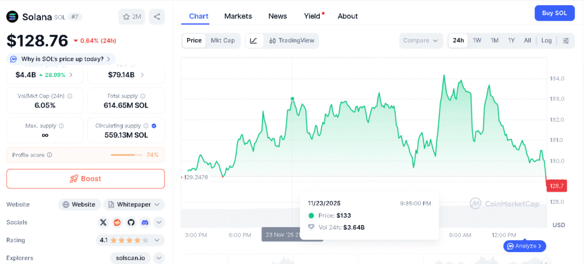Open the Yield tab

[312, 16]
